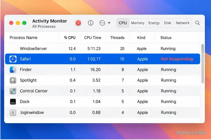This screenshot has width=211, height=140.
Task: Switch to the Network tab
Action: click(x=183, y=23)
